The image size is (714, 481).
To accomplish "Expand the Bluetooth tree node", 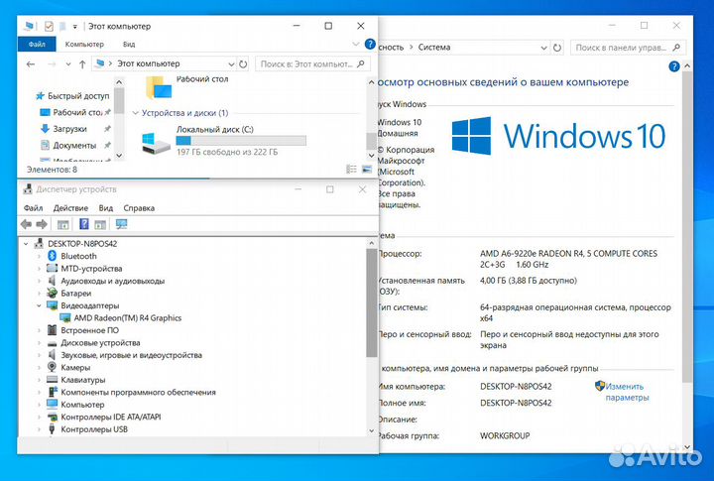I will 39,257.
